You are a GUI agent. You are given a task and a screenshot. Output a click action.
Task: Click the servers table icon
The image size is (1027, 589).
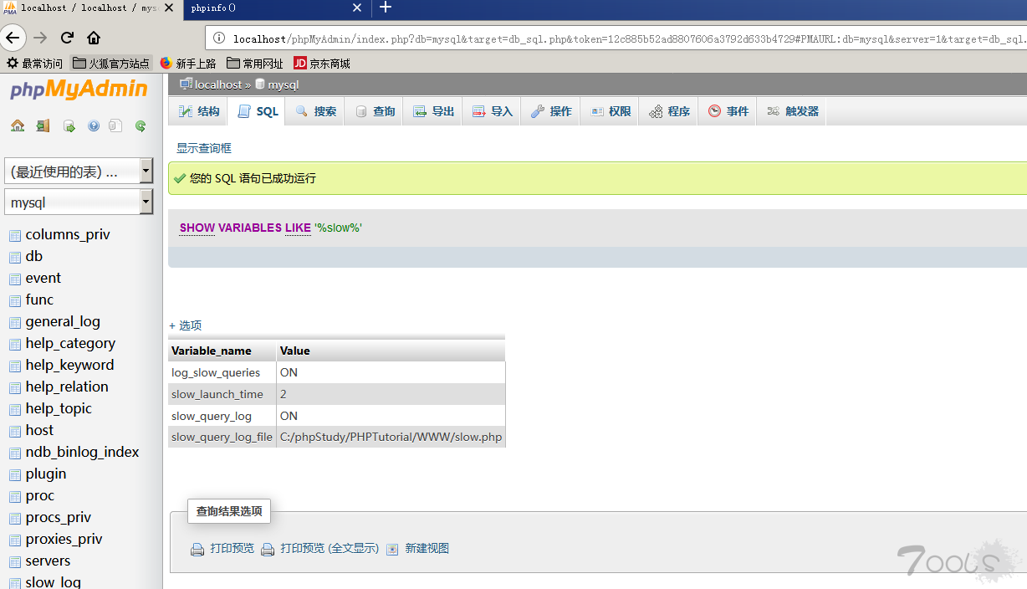pyautogui.click(x=15, y=562)
